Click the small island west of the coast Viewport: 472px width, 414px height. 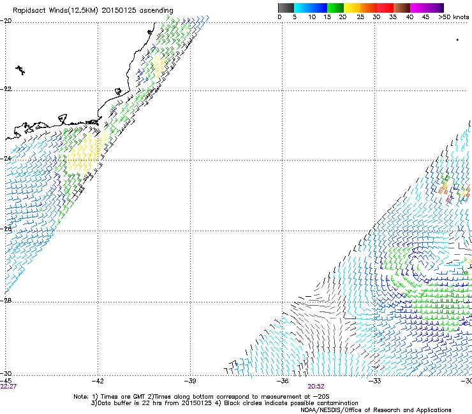click(20, 70)
